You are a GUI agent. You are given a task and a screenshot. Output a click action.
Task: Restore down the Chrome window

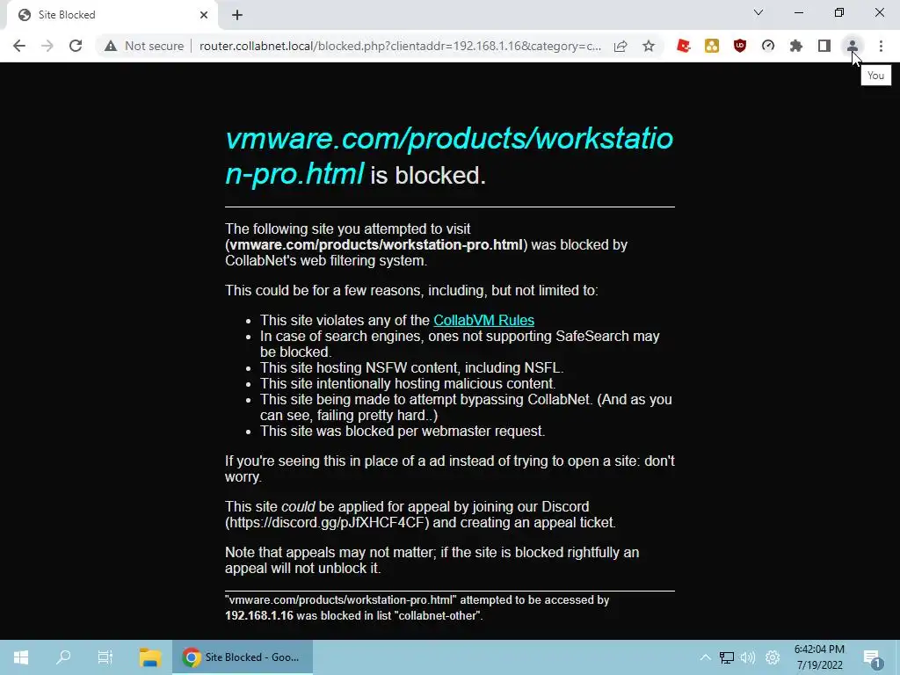click(x=839, y=12)
